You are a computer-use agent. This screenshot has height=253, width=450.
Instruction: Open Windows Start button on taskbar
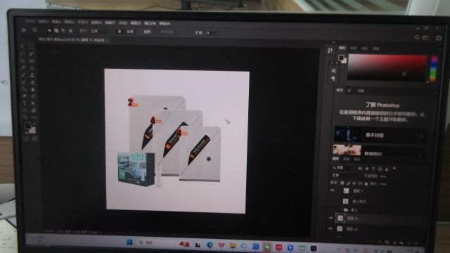point(129,242)
